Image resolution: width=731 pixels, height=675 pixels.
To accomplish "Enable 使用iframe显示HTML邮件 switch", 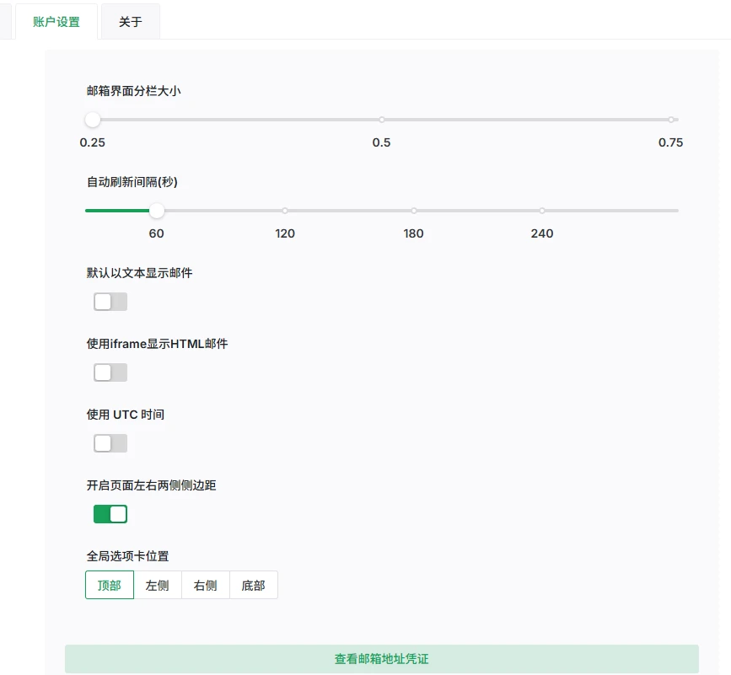I will [x=110, y=372].
